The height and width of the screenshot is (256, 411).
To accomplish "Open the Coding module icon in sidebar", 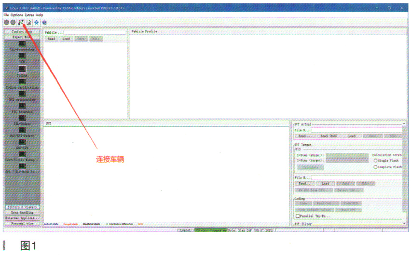I will (x=22, y=69).
